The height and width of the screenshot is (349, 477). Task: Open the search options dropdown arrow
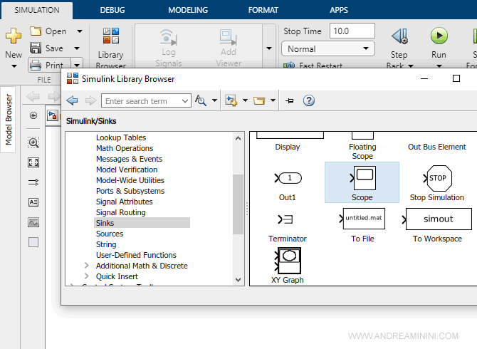click(214, 100)
